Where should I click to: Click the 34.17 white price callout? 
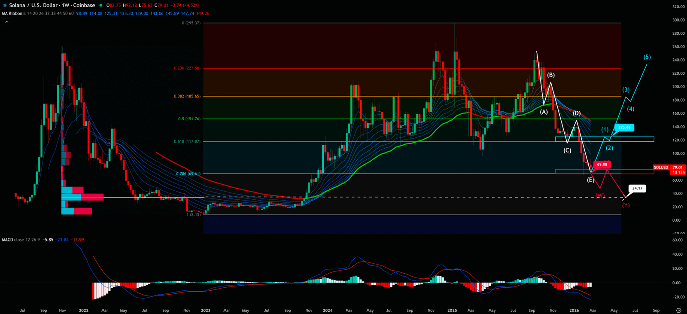tap(637, 188)
